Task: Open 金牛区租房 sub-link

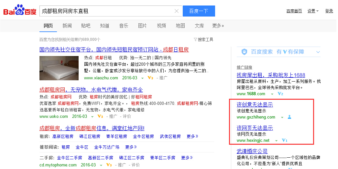Action: click(143, 136)
